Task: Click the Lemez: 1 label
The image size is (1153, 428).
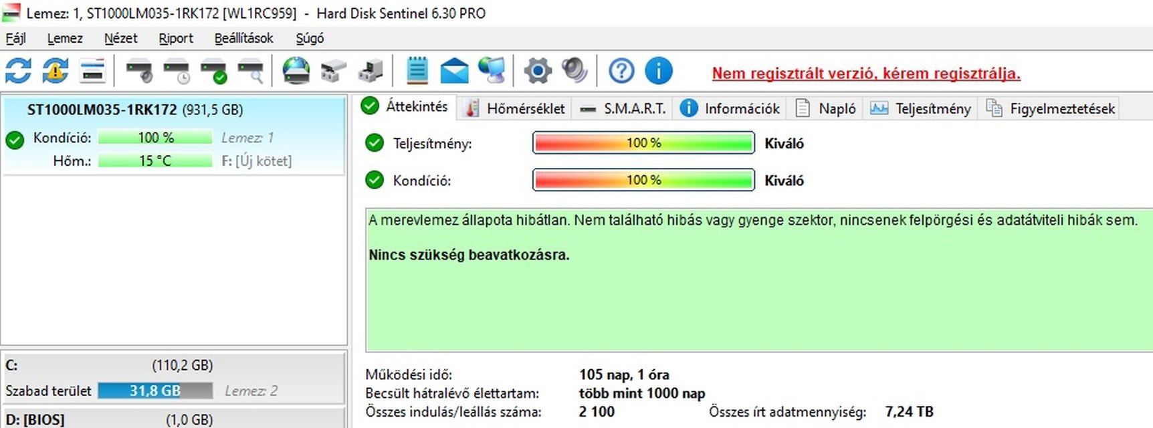Action: (x=247, y=138)
